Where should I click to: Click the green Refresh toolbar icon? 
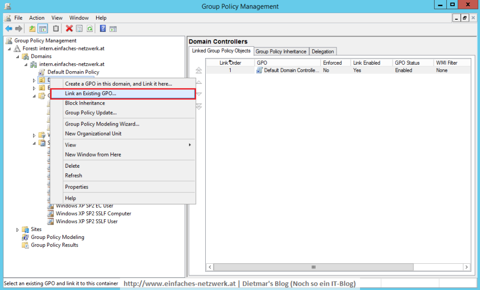(x=90, y=29)
